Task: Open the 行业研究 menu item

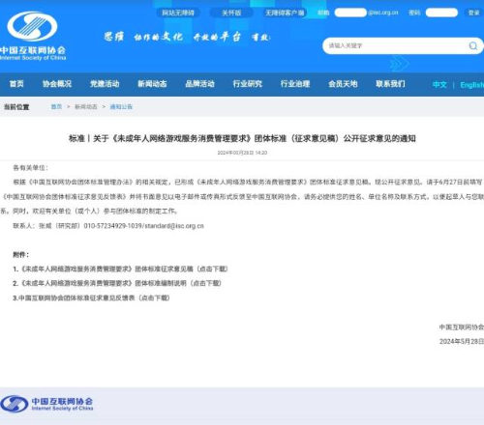Action: pyautogui.click(x=248, y=84)
